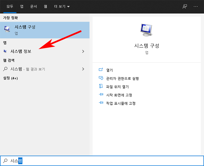Click the search box containing 시스템
This screenshot has width=204, height=166.
pyautogui.click(x=102, y=161)
